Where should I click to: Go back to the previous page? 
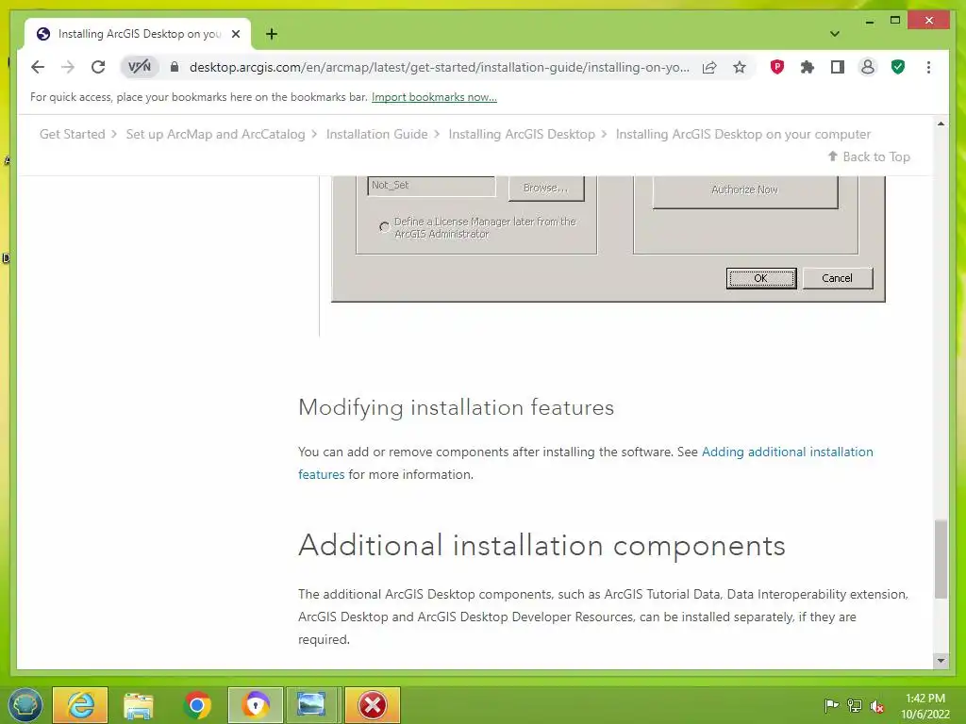[38, 67]
